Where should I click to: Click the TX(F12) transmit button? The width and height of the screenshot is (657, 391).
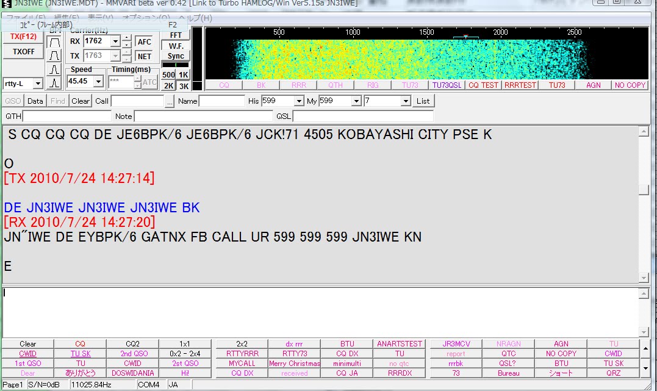(23, 37)
